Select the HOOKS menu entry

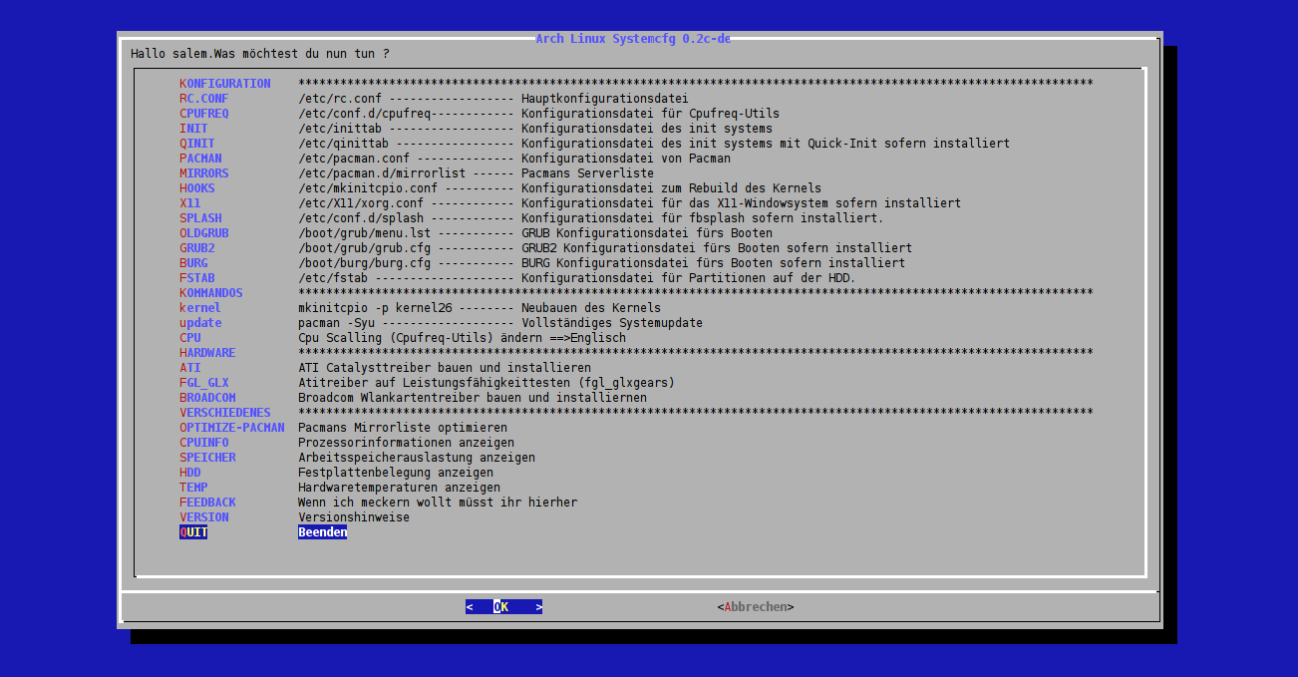196,188
